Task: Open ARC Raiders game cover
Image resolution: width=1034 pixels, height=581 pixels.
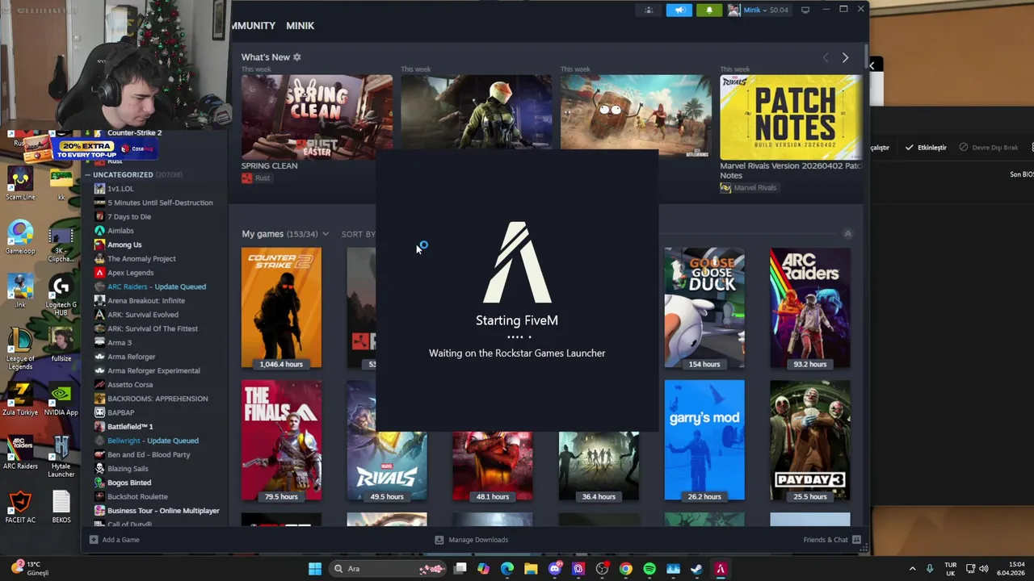Action: click(x=810, y=307)
